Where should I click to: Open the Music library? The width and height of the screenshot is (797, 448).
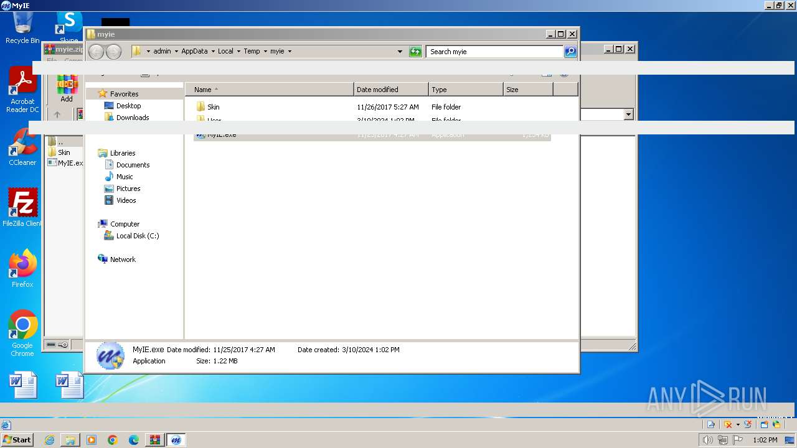point(125,177)
